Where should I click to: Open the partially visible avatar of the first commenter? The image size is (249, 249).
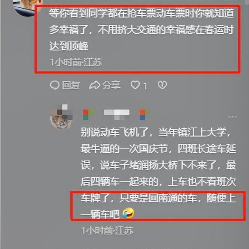click(26, 7)
